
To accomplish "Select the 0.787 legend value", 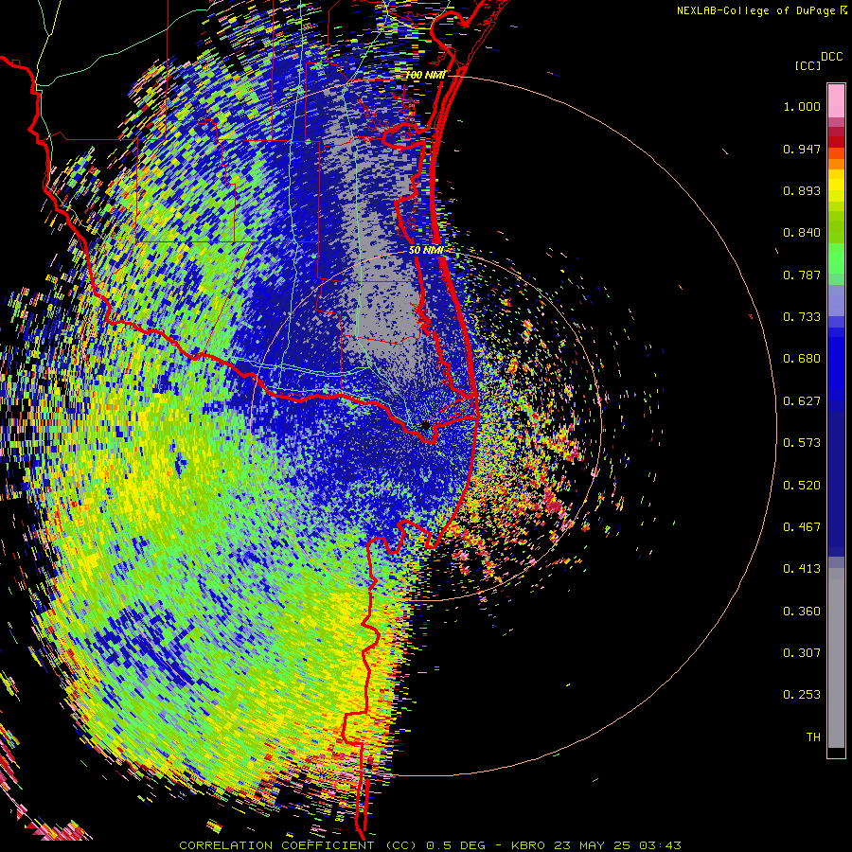I will pos(802,275).
